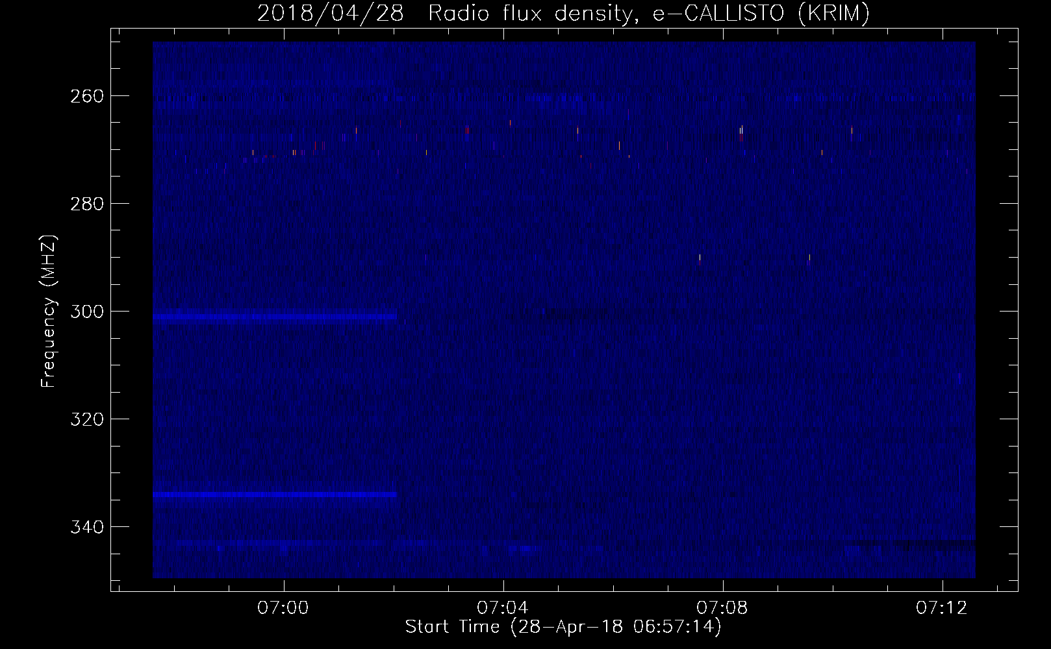This screenshot has width=1051, height=649.
Task: Click the 'Start Time (28-Apr-18 06:57:14)' label
Action: pos(563,627)
